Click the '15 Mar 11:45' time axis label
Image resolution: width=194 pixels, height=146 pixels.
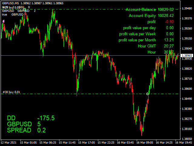pyautogui.click(x=67, y=143)
